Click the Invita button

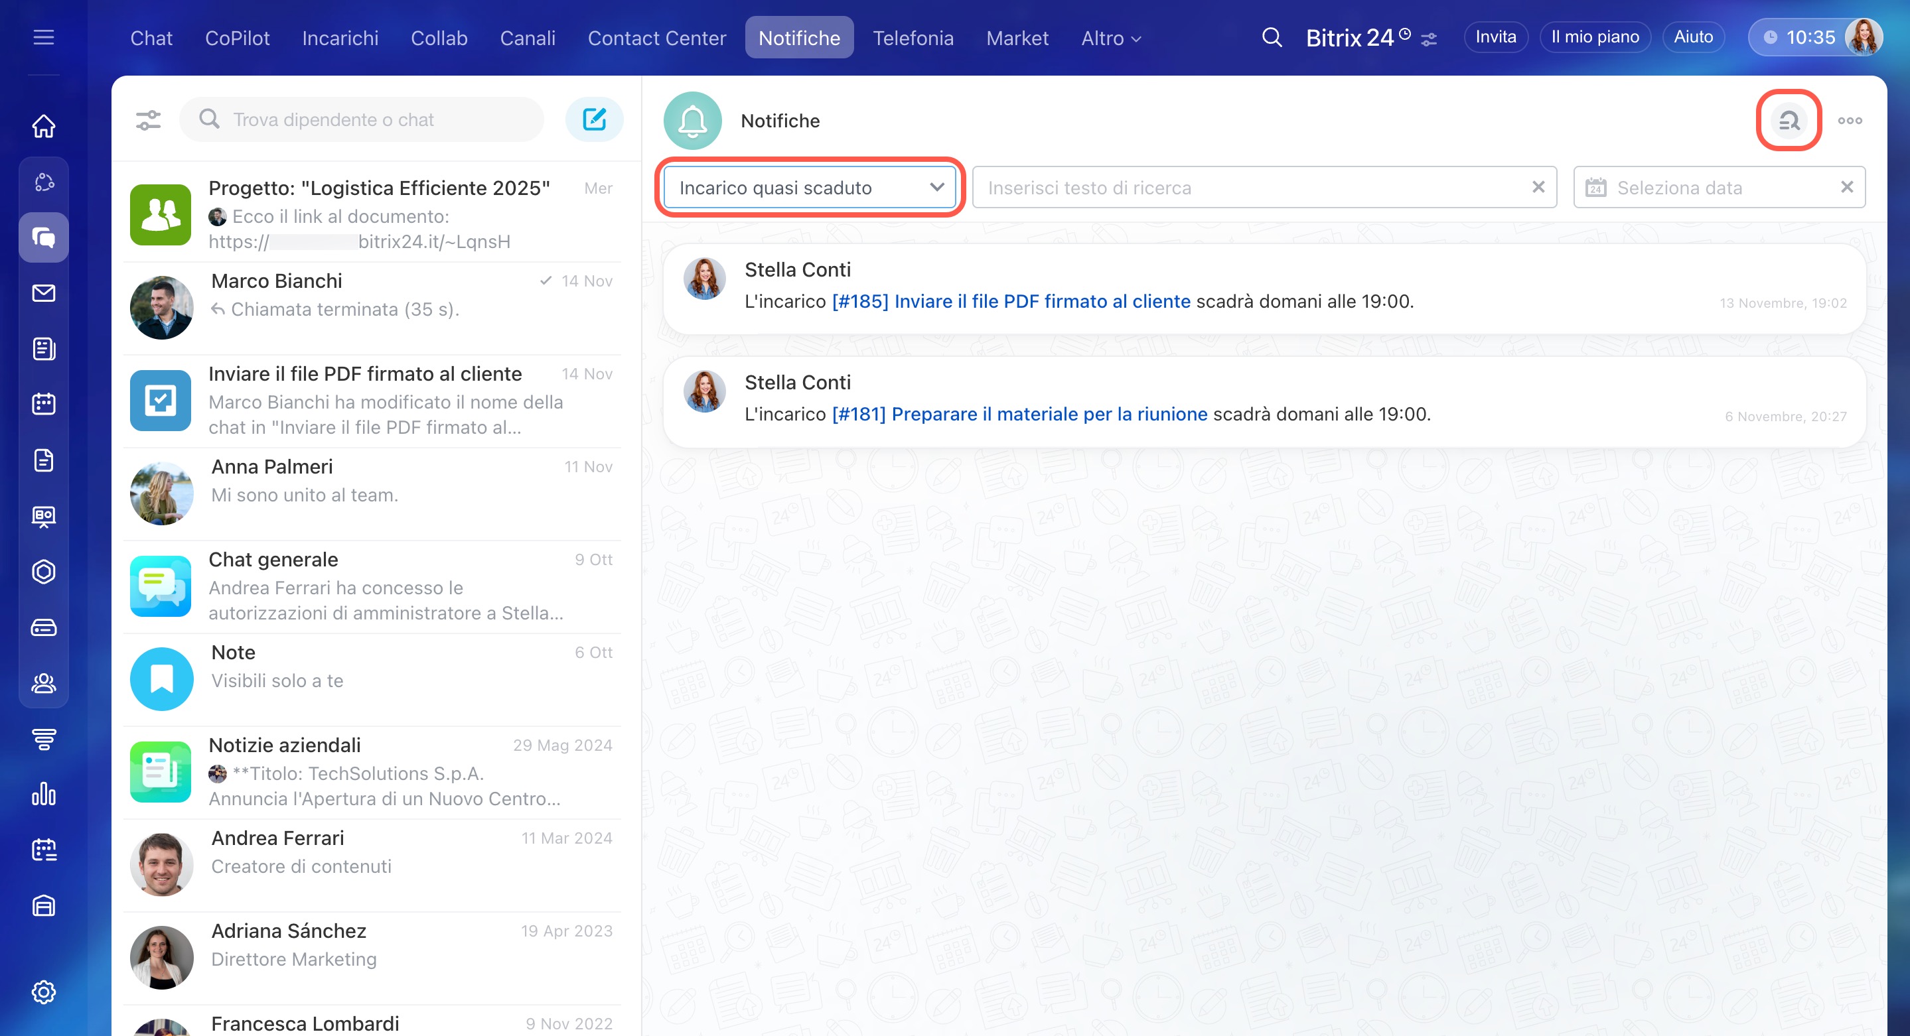[1495, 37]
